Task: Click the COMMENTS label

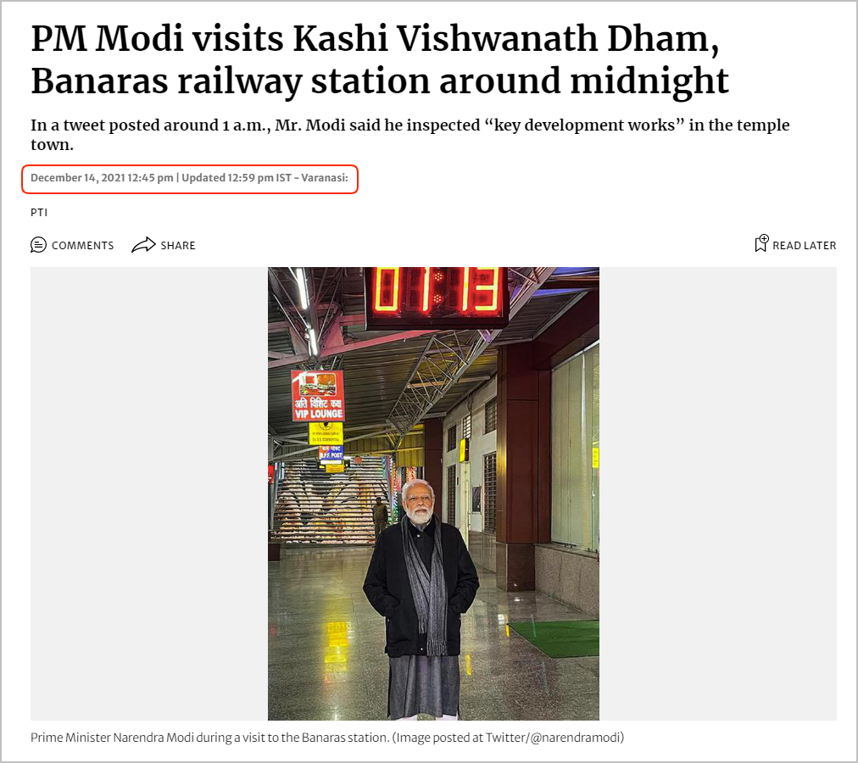Action: 82,245
